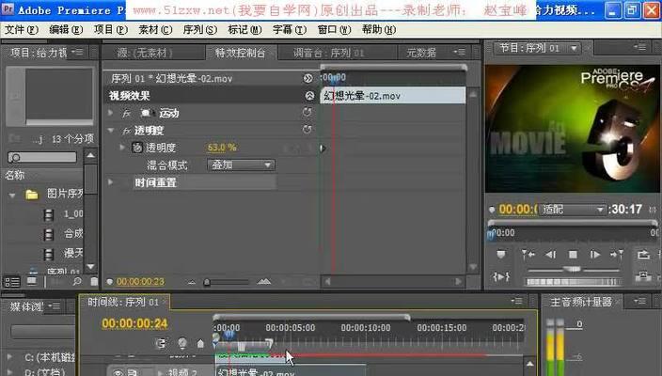Screen dimensions: 662x376
Task: Expand the C: (本机磁盘) drive
Action: click(x=9, y=357)
